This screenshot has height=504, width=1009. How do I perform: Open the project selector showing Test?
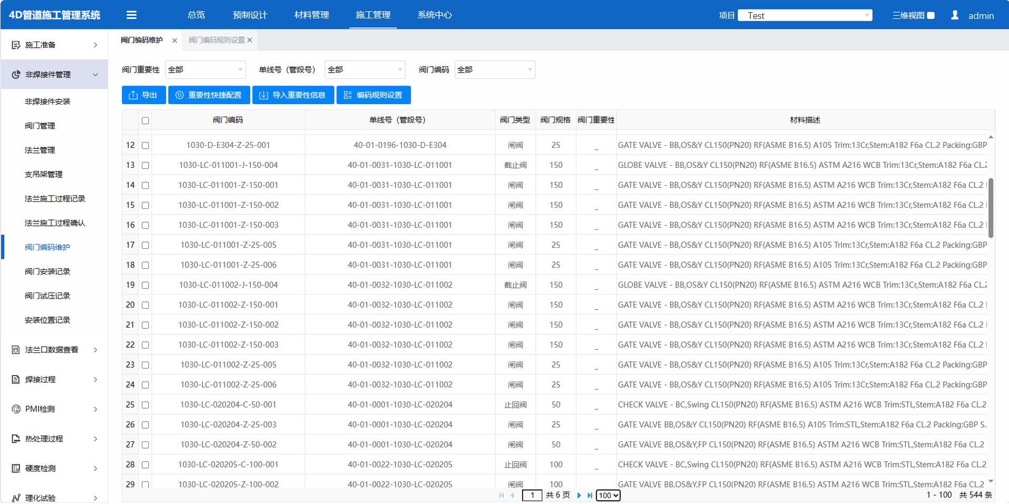click(804, 15)
